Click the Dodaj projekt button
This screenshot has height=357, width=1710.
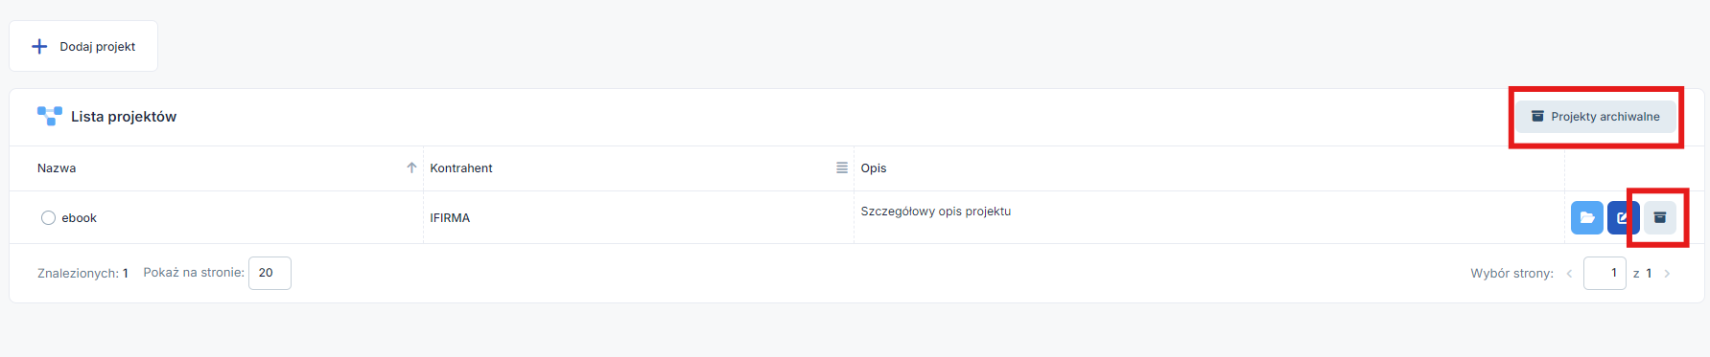click(x=83, y=46)
